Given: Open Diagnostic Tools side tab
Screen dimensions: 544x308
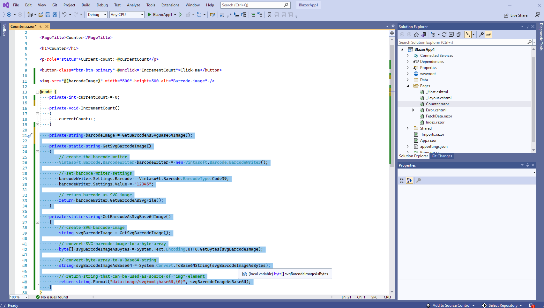Looking at the screenshot, I should (541, 37).
